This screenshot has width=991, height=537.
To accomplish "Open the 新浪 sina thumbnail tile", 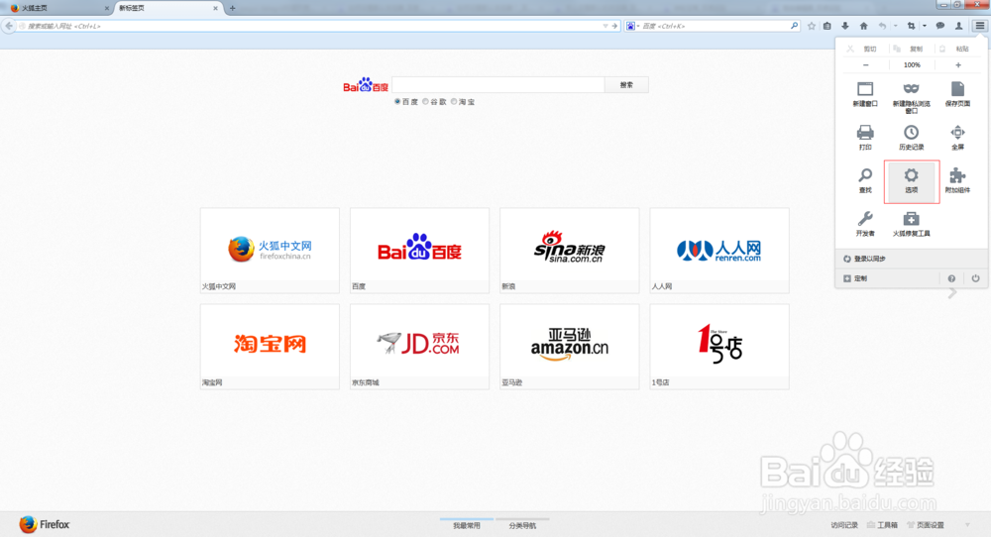I will pos(570,251).
